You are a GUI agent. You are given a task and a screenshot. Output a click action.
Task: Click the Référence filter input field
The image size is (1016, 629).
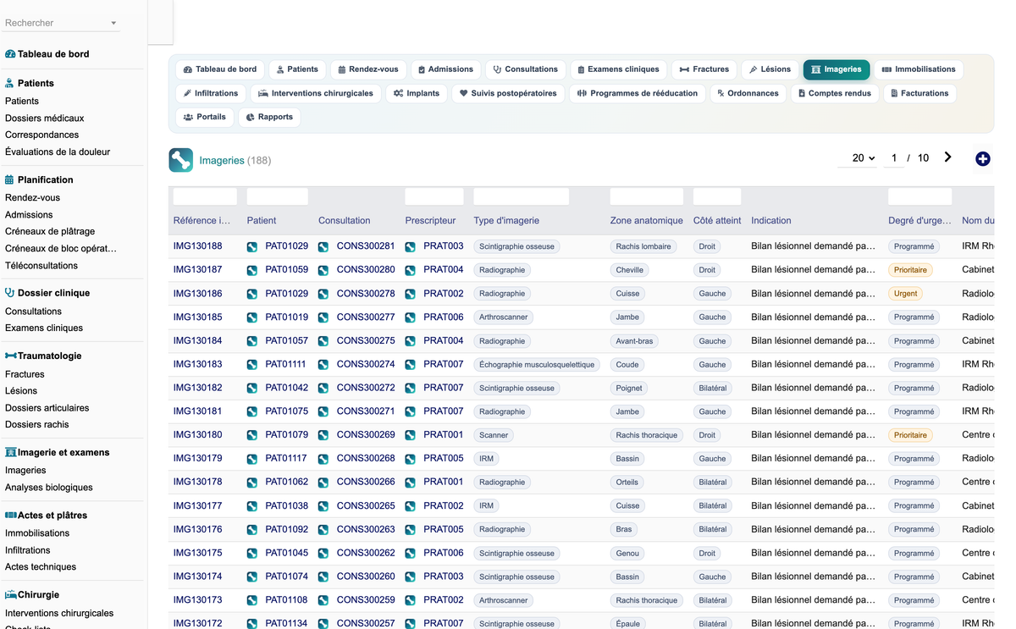tap(205, 196)
